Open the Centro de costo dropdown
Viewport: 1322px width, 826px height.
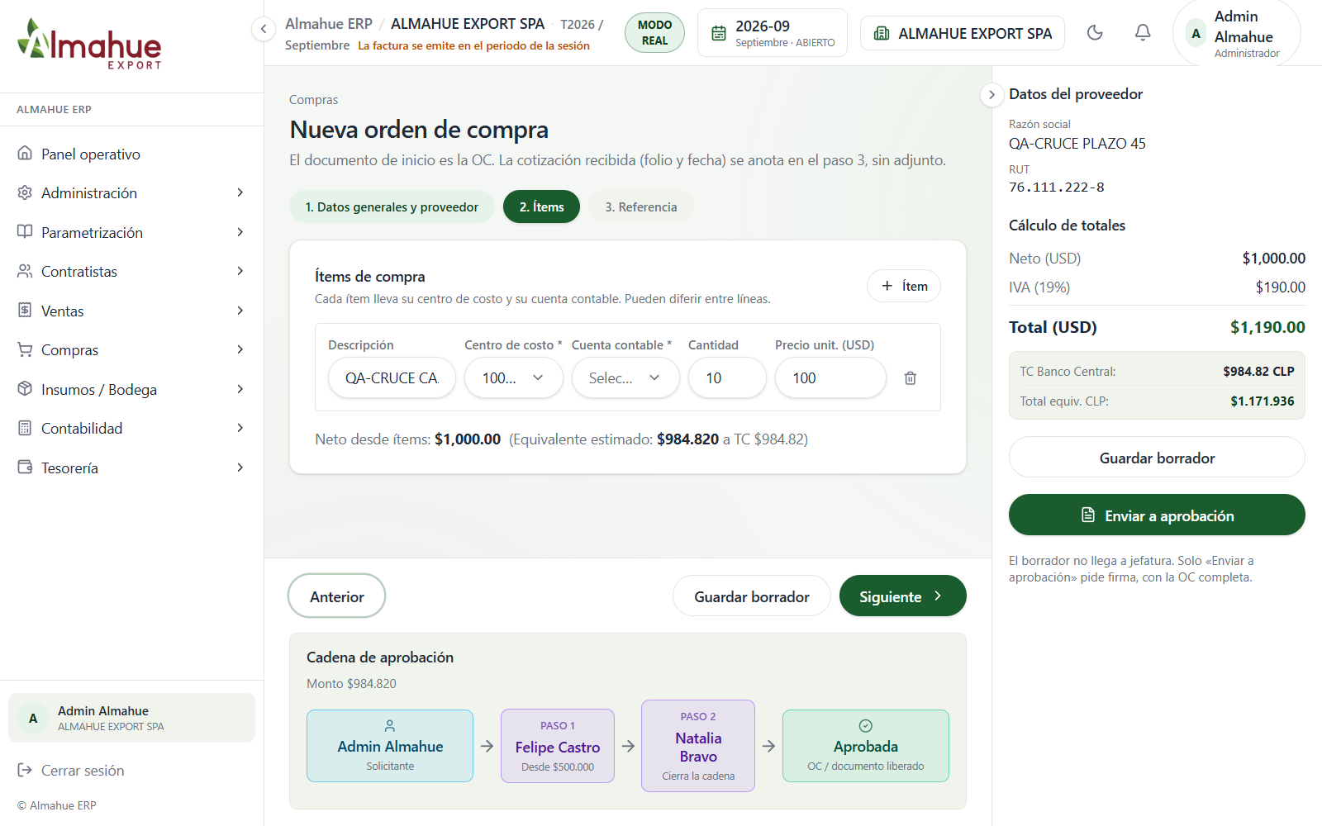point(513,378)
